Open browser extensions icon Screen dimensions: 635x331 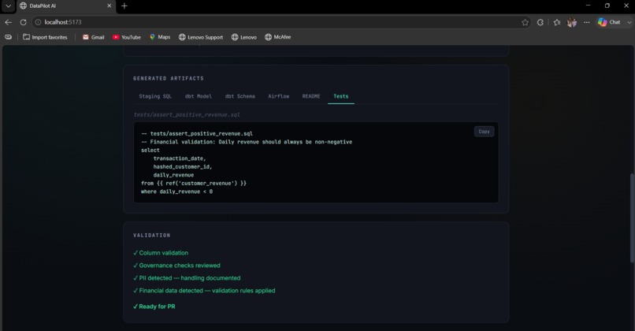click(x=540, y=22)
